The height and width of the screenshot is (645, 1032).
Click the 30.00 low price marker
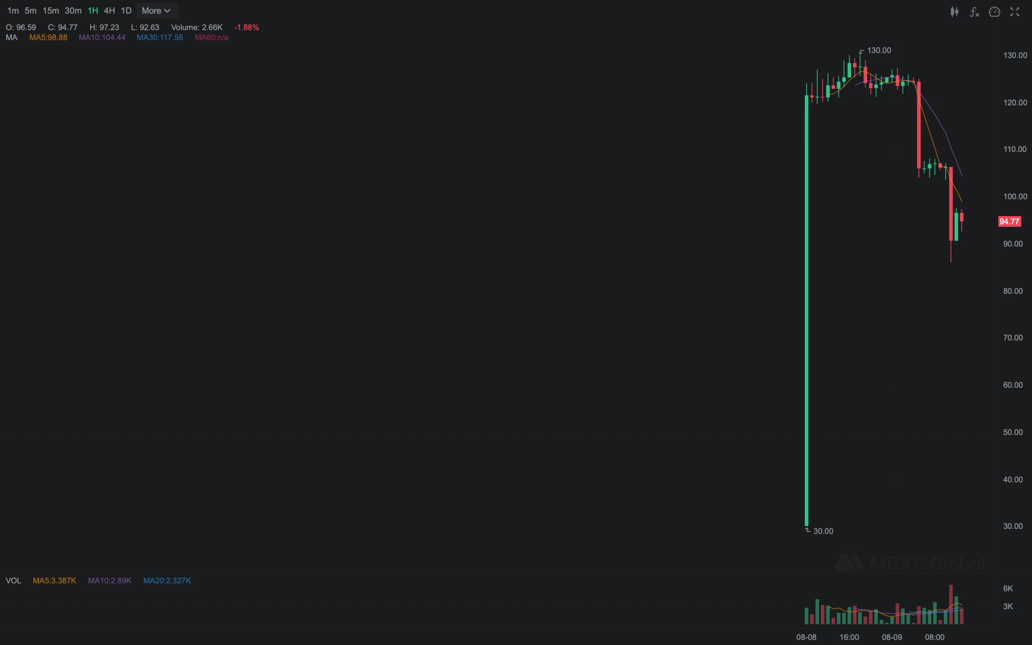(823, 531)
